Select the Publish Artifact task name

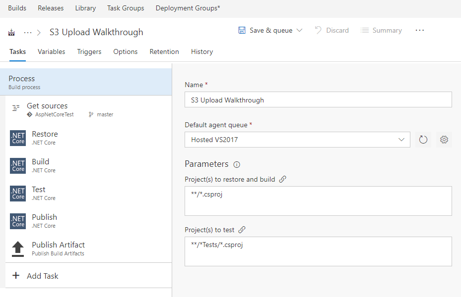click(58, 245)
